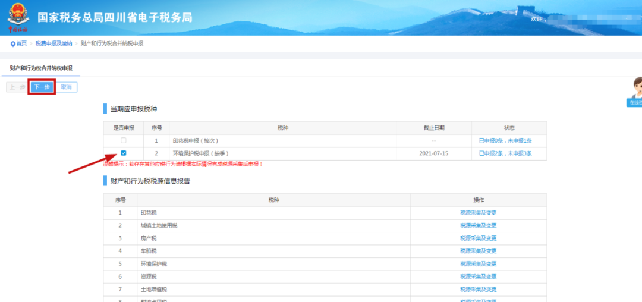The image size is (642, 302).
Task: Open 已申报2条，未申报3条 status link
Action: pos(505,153)
